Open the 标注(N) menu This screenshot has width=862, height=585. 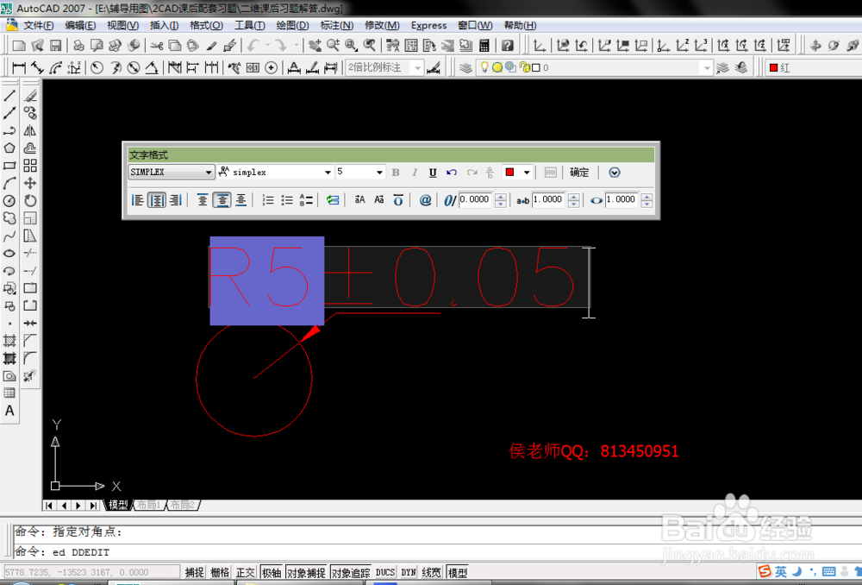coord(336,25)
